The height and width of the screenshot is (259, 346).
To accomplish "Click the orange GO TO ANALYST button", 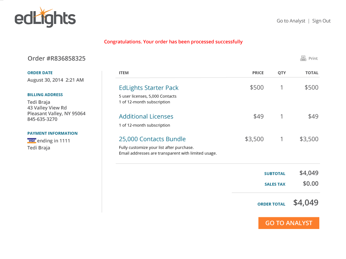I will 289,223.
